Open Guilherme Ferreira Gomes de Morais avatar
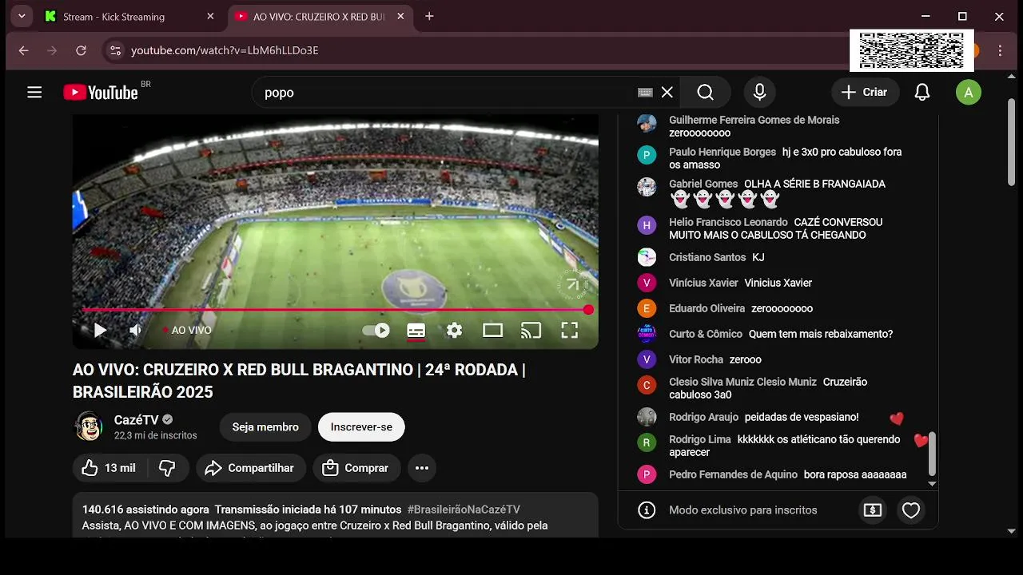1023x575 pixels. 647,123
